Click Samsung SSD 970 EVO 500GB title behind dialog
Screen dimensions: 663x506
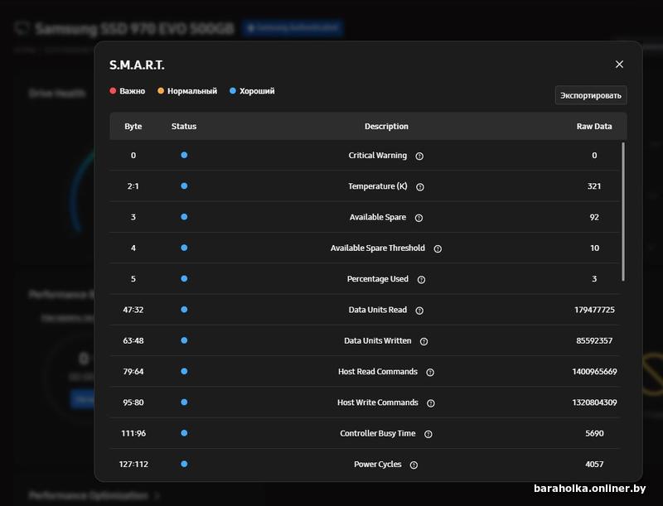pyautogui.click(x=134, y=29)
